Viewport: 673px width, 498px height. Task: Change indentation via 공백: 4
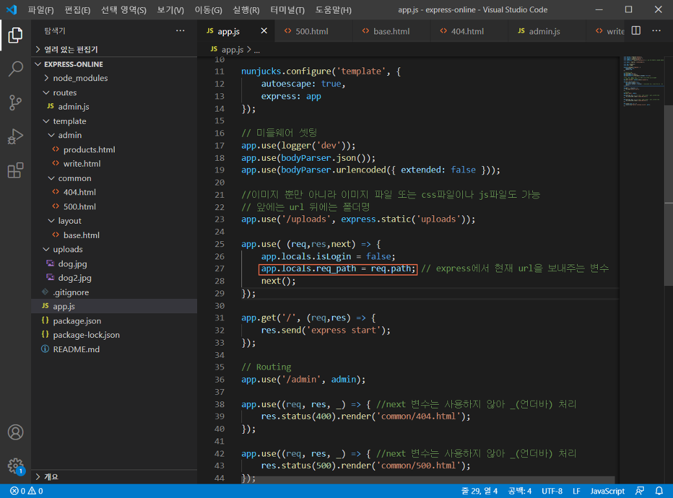[x=520, y=491]
